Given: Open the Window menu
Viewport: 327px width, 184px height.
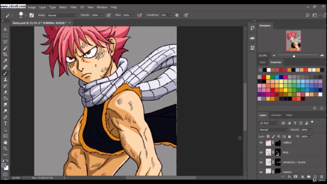Looking at the screenshot, I should (x=102, y=7).
